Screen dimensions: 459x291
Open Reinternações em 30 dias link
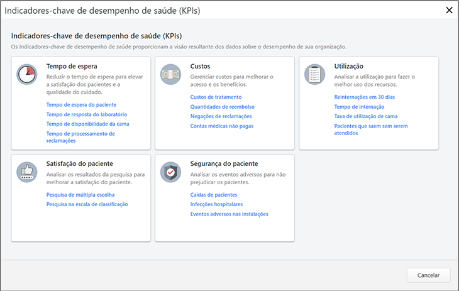click(365, 97)
